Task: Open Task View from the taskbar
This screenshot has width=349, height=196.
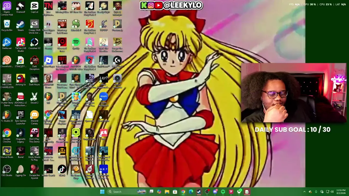Action: [151, 192]
